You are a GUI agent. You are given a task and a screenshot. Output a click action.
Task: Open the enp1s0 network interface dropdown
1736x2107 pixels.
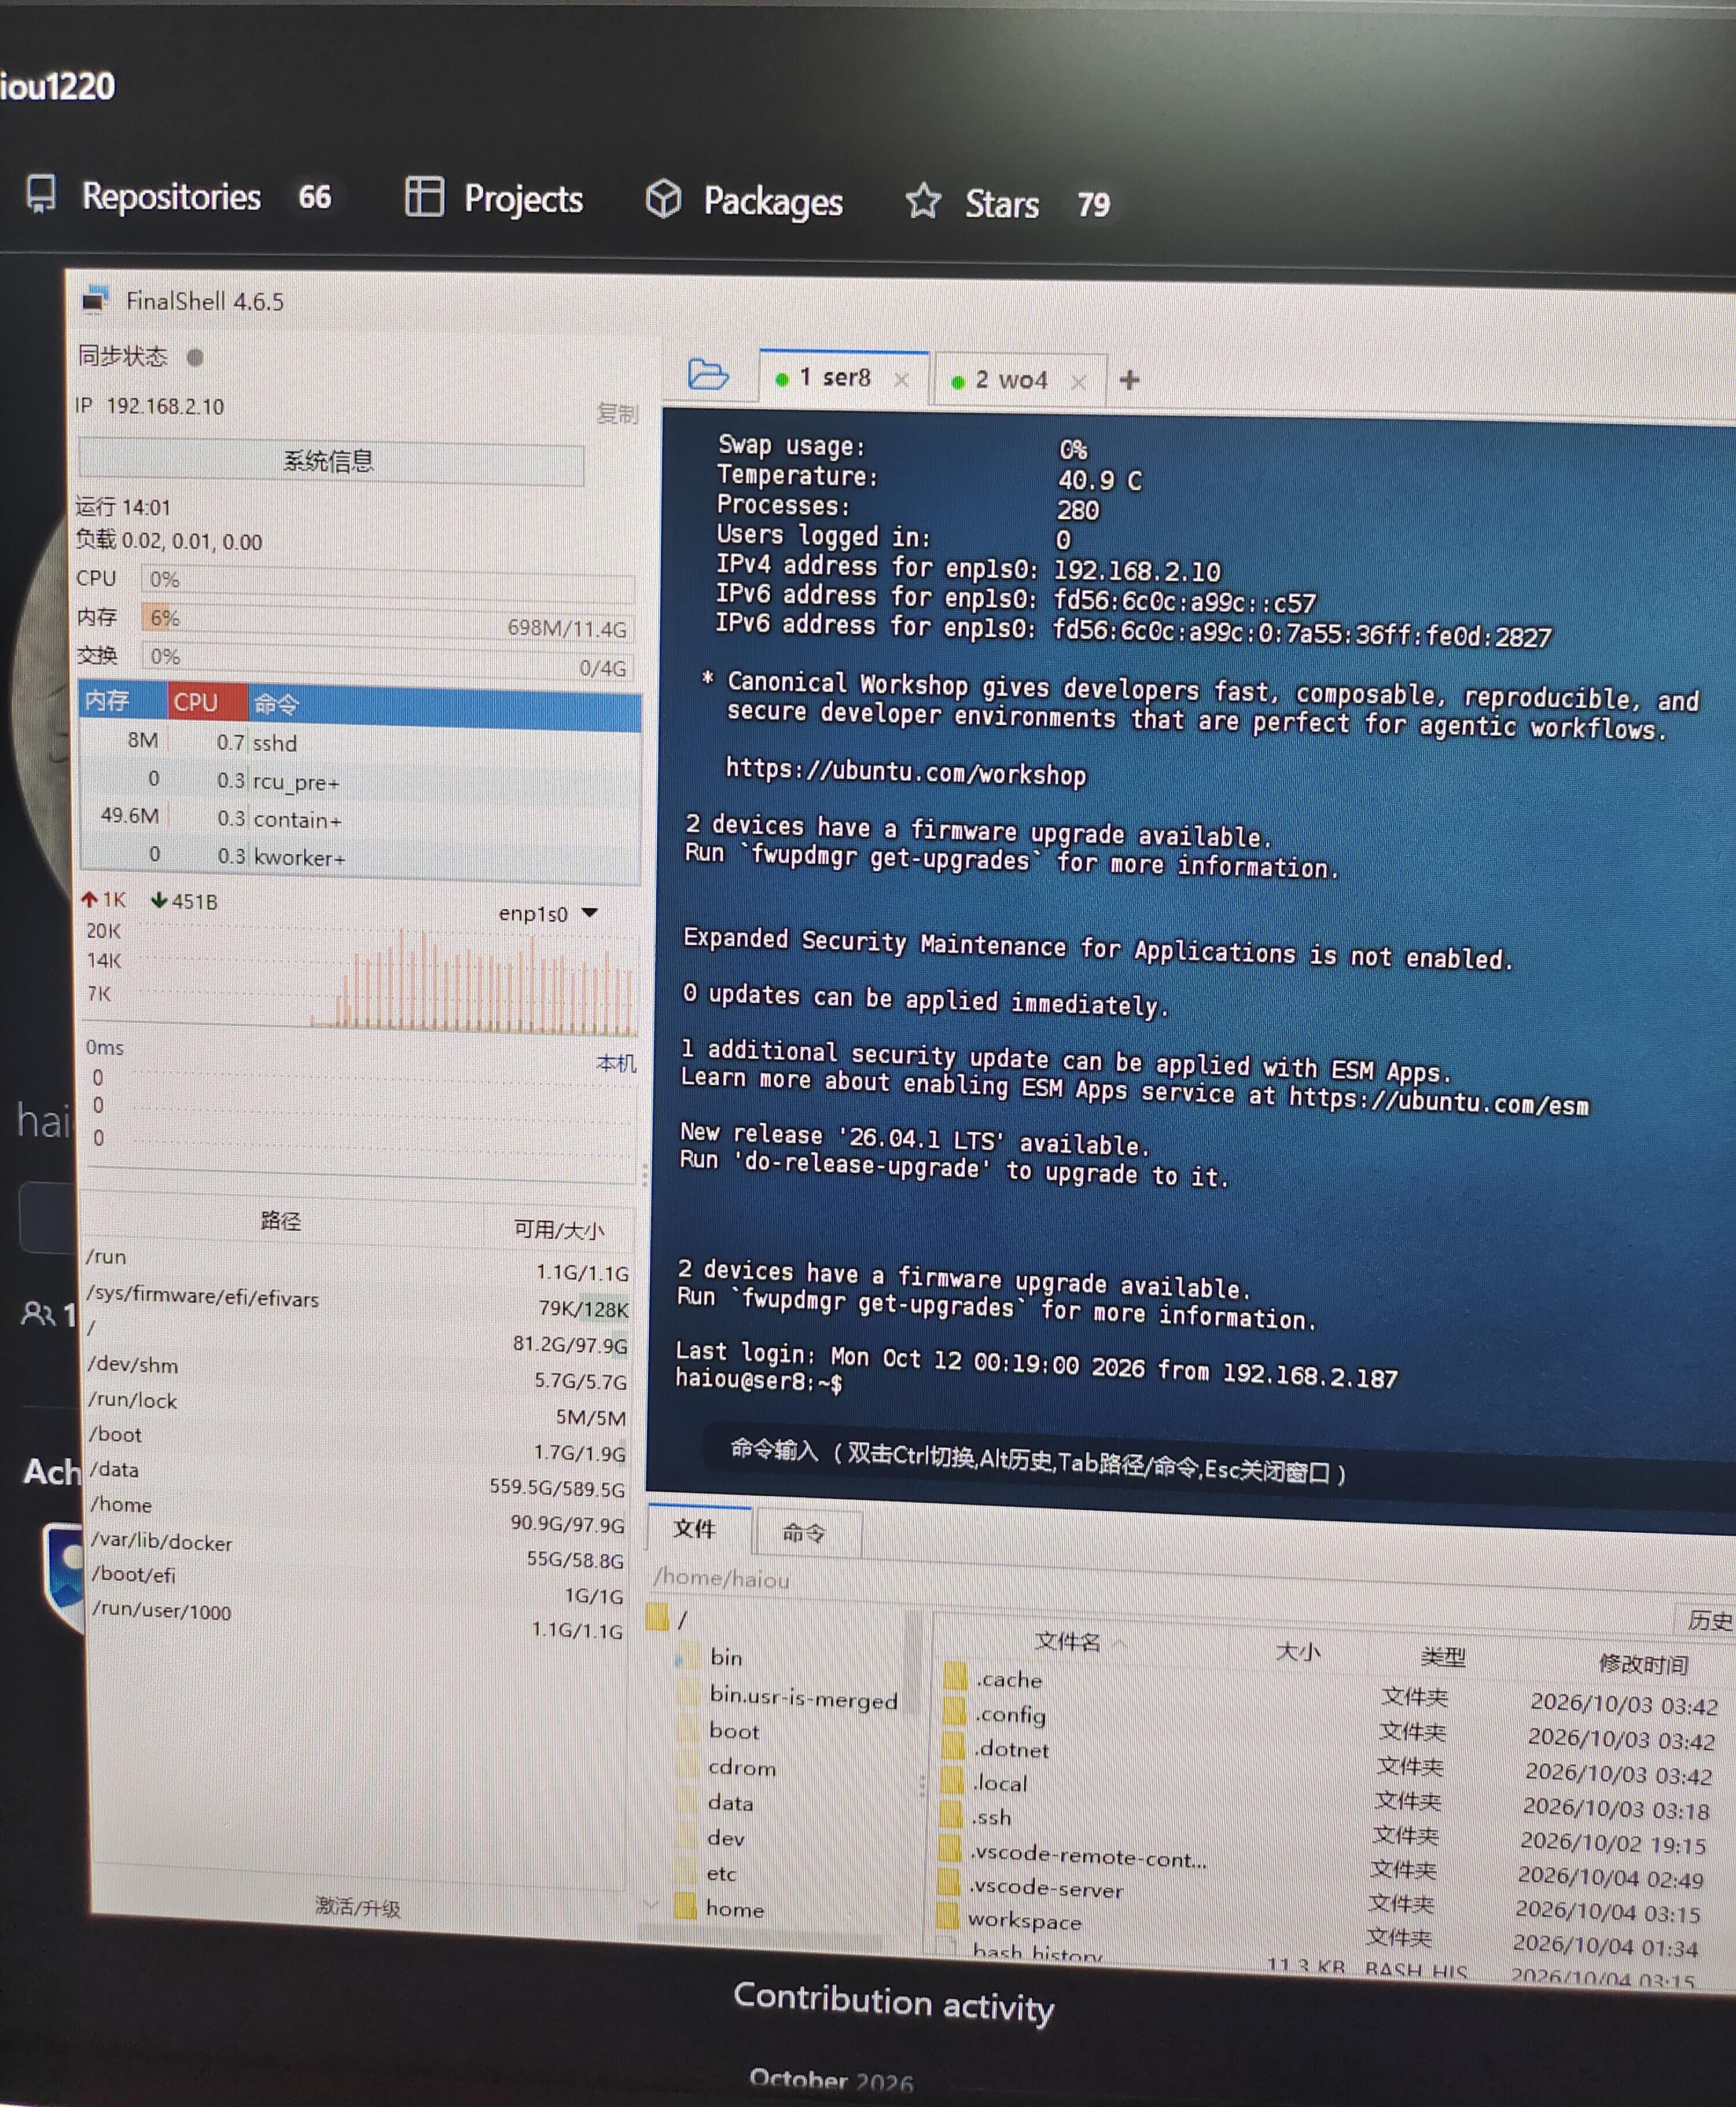coord(548,912)
